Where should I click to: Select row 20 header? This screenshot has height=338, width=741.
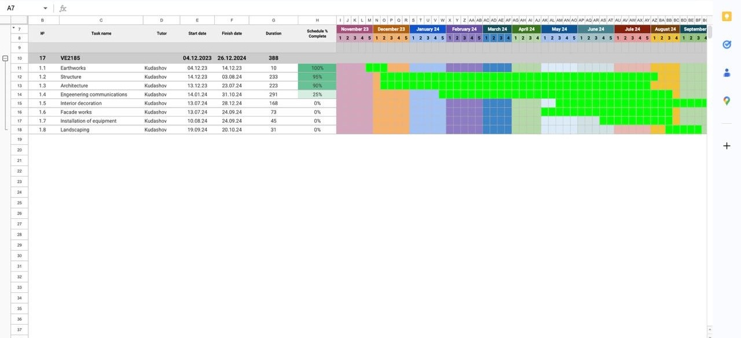[19, 150]
